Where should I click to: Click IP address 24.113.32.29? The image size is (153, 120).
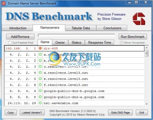tap(22, 103)
